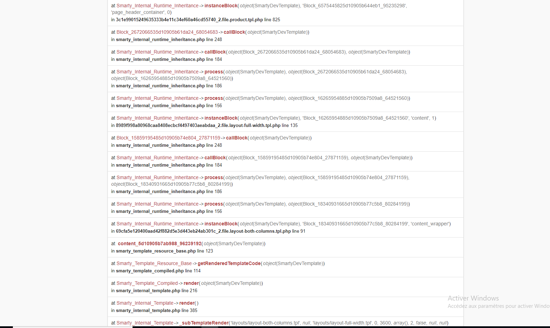Screen dimensions: 550x328
Task: Click the getRenderedTemplateCode method name
Action: point(229,263)
